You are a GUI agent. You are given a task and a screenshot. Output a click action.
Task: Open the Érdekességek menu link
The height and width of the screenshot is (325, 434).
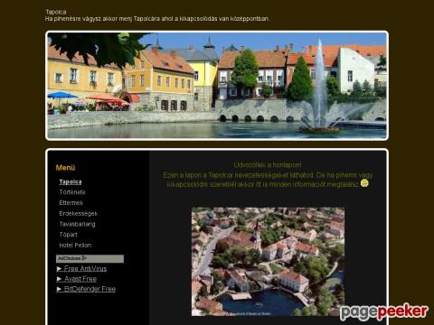coord(79,213)
